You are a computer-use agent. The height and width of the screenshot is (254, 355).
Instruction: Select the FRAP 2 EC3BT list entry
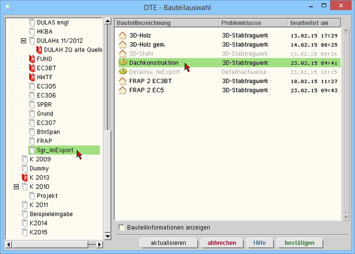click(x=151, y=81)
